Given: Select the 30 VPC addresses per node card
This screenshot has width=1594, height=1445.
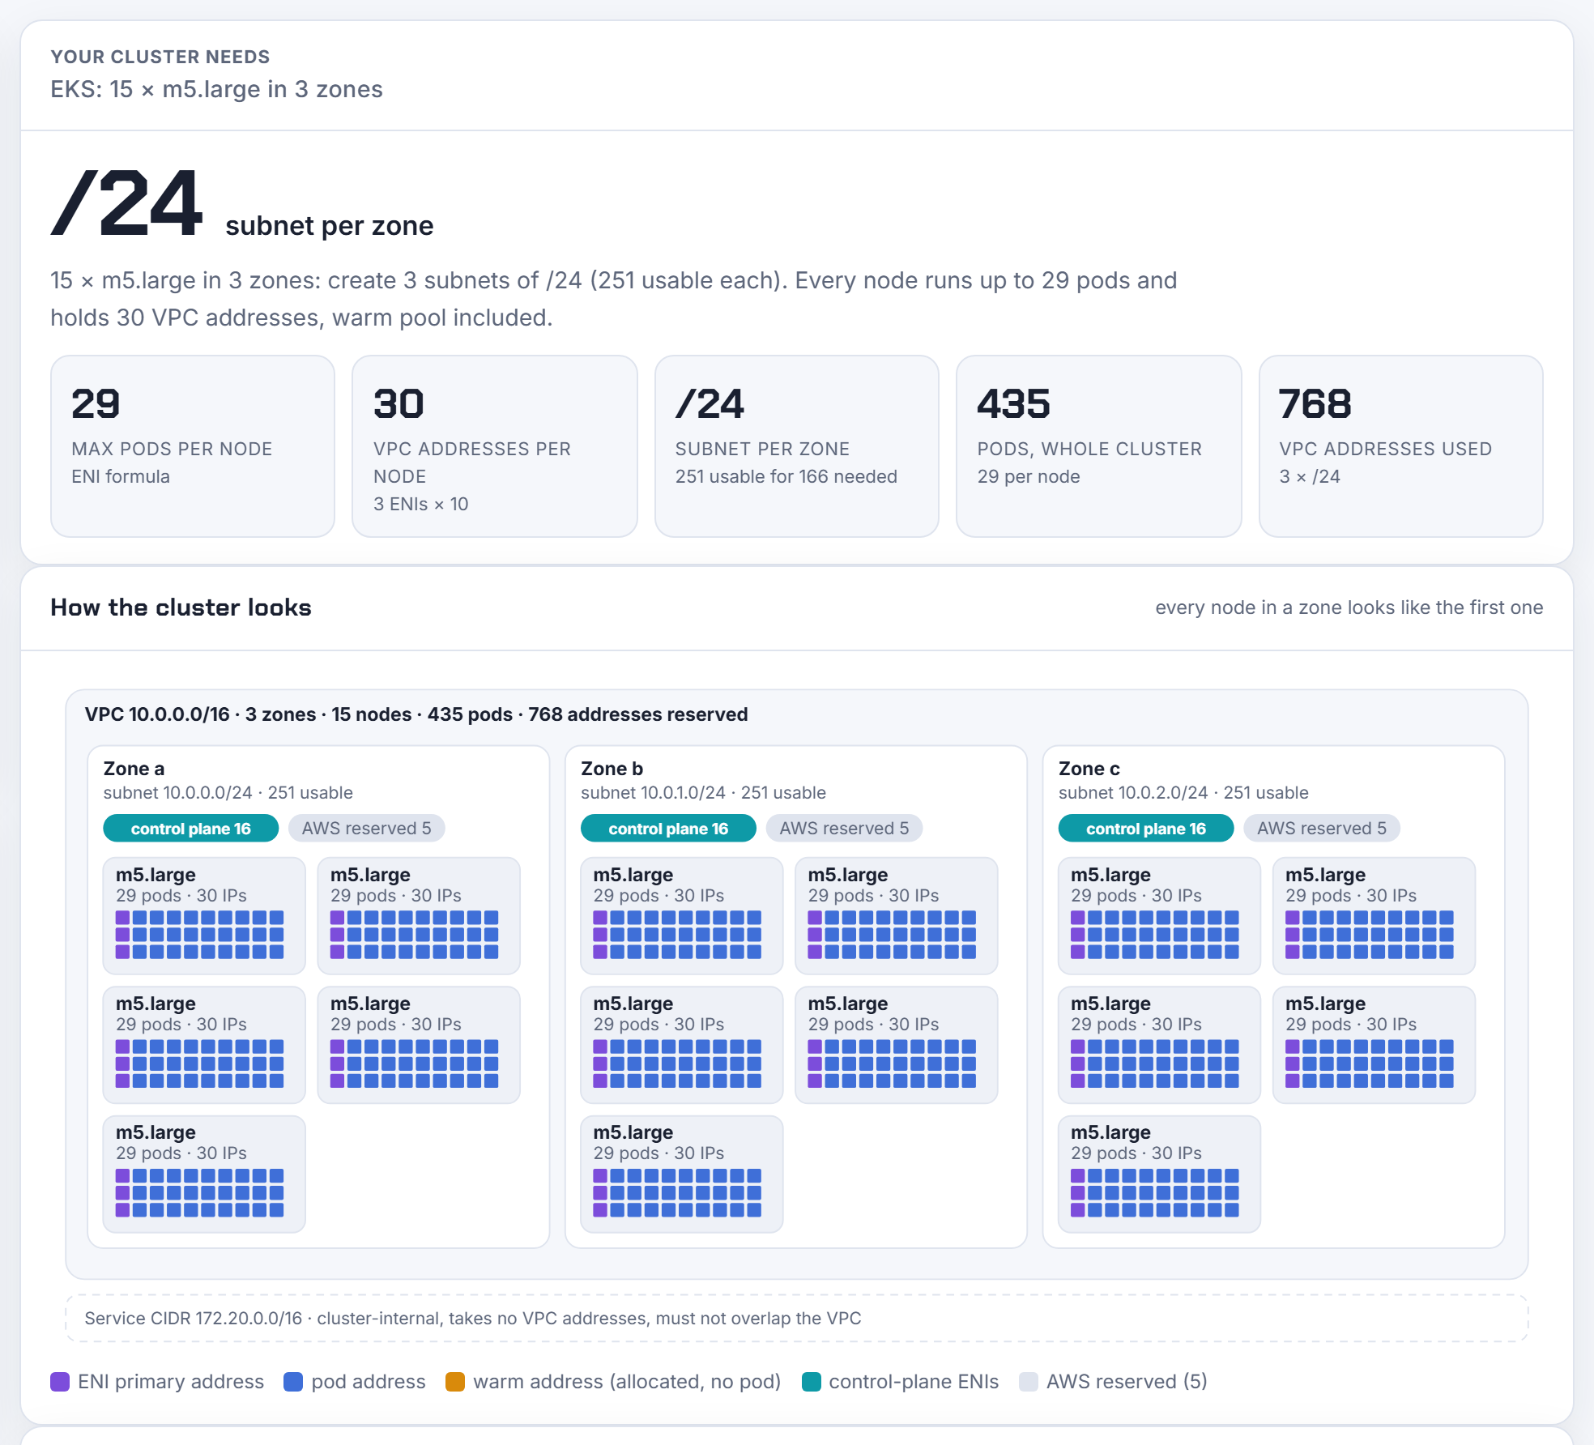Looking at the screenshot, I should click(495, 446).
